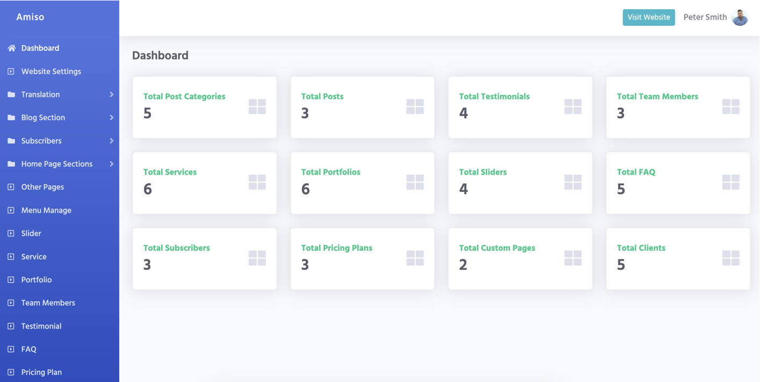Click the Blog Section folder icon

(11, 118)
